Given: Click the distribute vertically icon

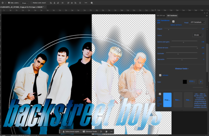Looking at the screenshot, I should tap(62, 3).
